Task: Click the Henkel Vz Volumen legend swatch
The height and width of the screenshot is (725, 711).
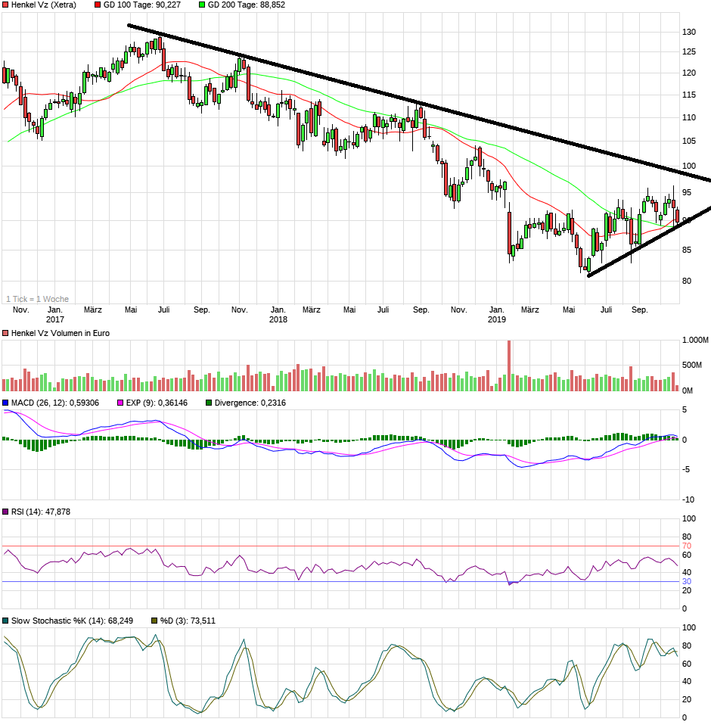Action: (x=5, y=333)
